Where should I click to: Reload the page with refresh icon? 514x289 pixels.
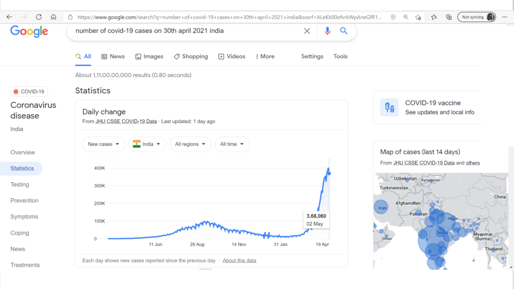click(39, 17)
